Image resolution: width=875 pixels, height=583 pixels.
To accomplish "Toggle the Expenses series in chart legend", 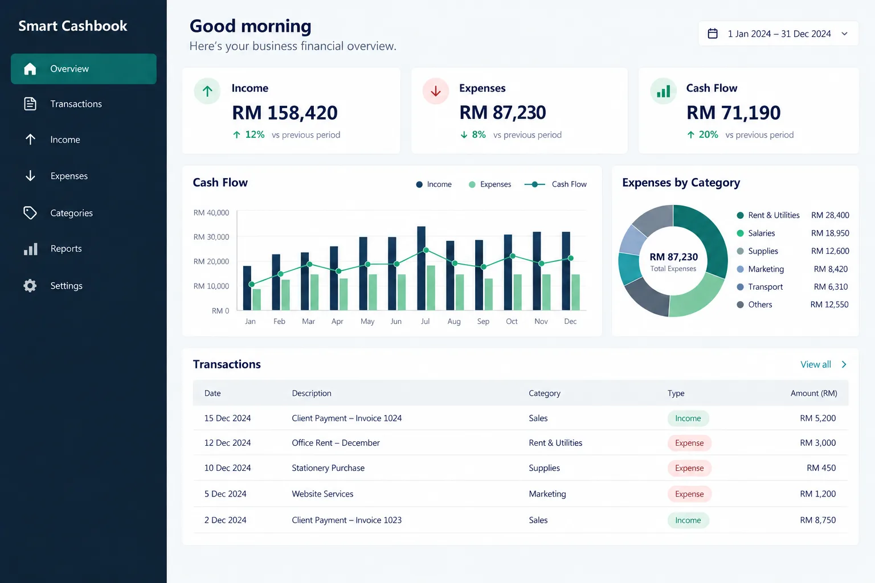I will 490,184.
